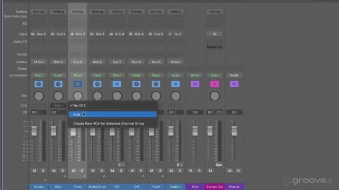
Task: Solo the Drums channel
Action: pyautogui.click(x=43, y=170)
